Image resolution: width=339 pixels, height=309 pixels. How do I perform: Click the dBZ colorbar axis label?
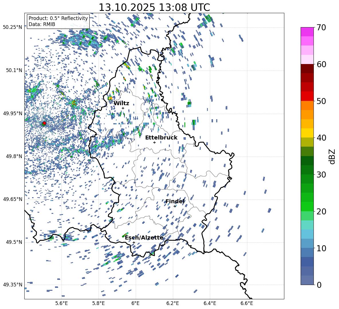(x=332, y=156)
